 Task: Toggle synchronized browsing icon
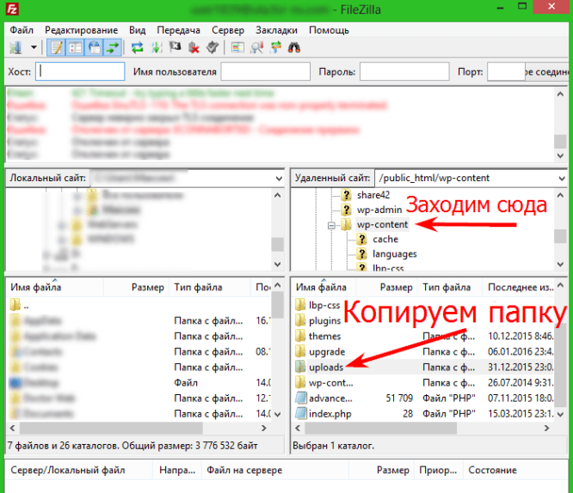[x=276, y=47]
